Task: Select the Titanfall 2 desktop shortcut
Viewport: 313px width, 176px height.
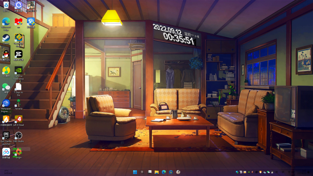Action: pos(31,5)
